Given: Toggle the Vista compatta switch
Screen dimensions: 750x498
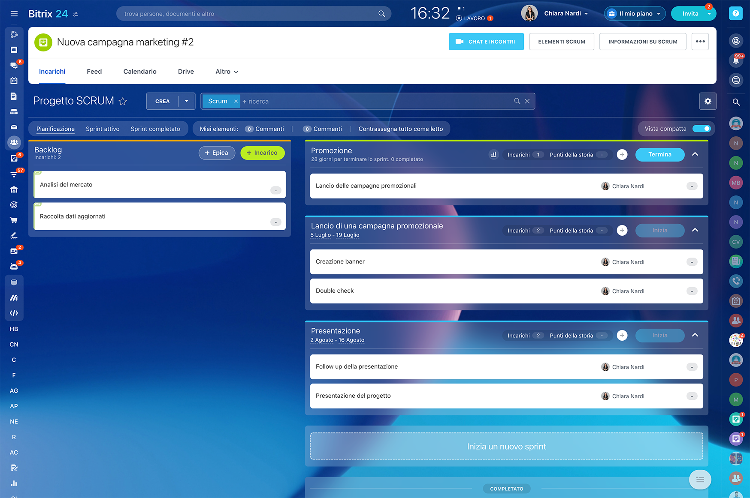Looking at the screenshot, I should pyautogui.click(x=702, y=129).
